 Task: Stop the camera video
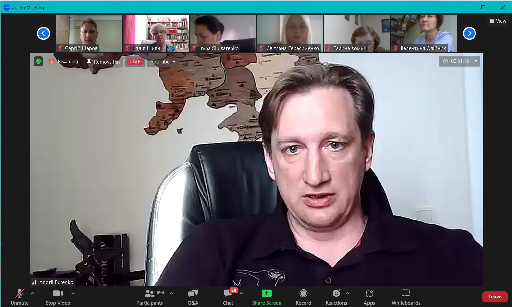(x=58, y=297)
